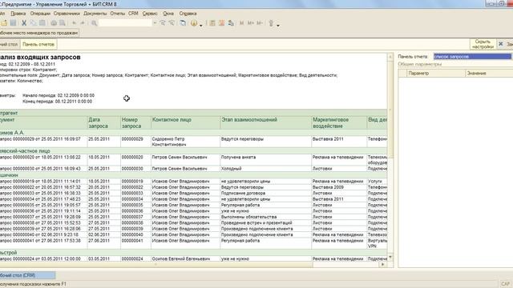513x288 pixels.
Task: Click the M- memory toolbar button
Action: pos(260,23)
